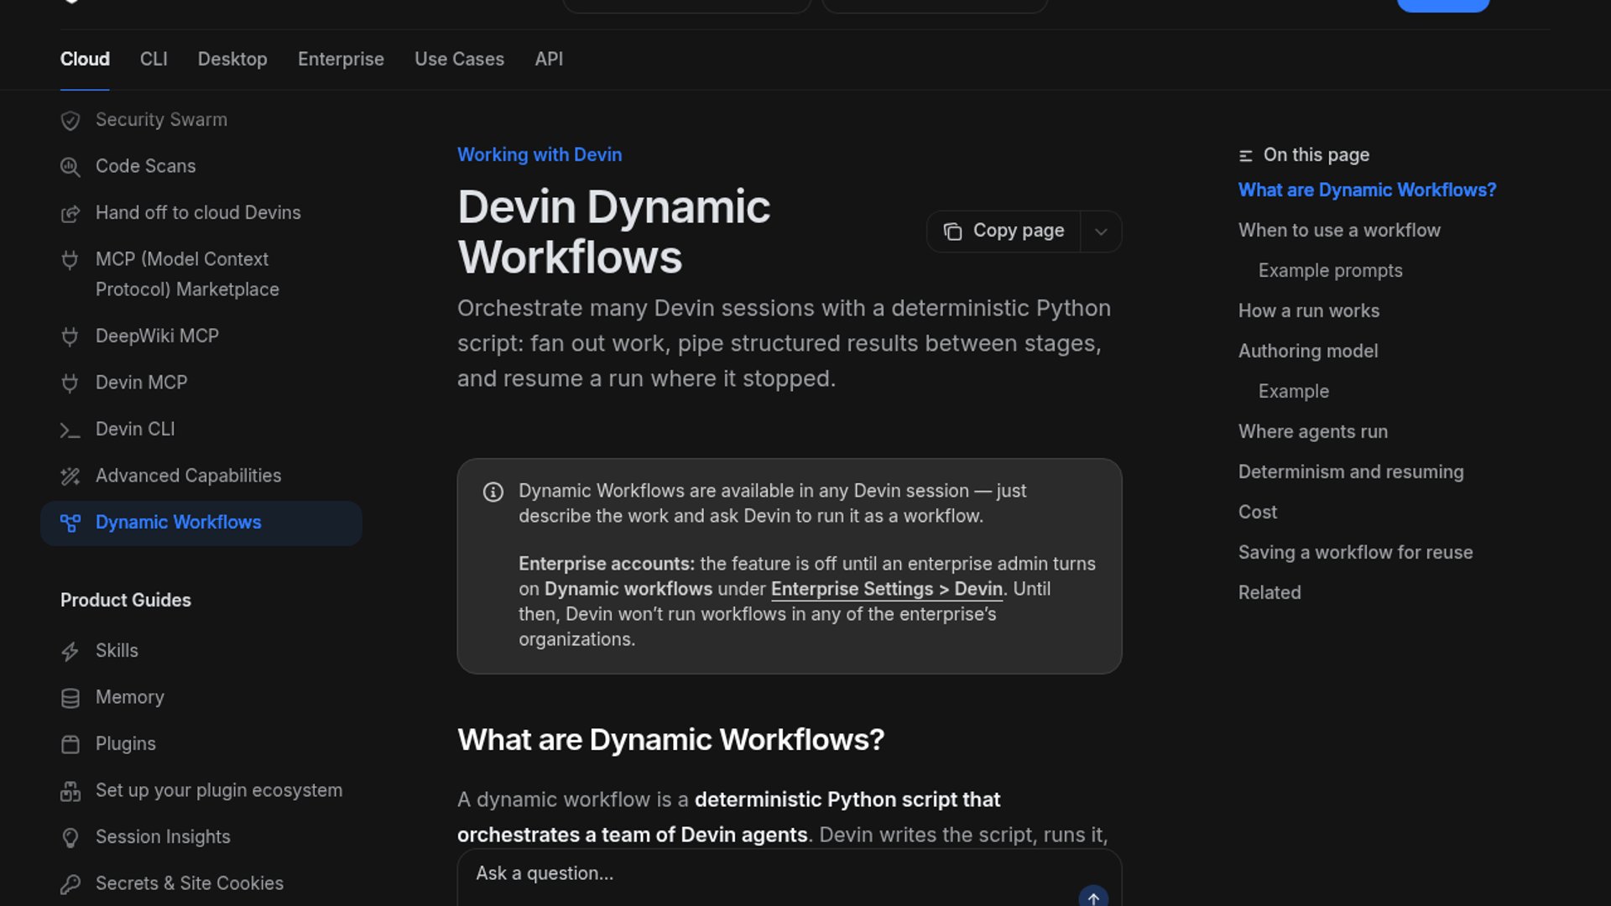Jump to the Related section
Image resolution: width=1611 pixels, height=906 pixels.
tap(1270, 592)
